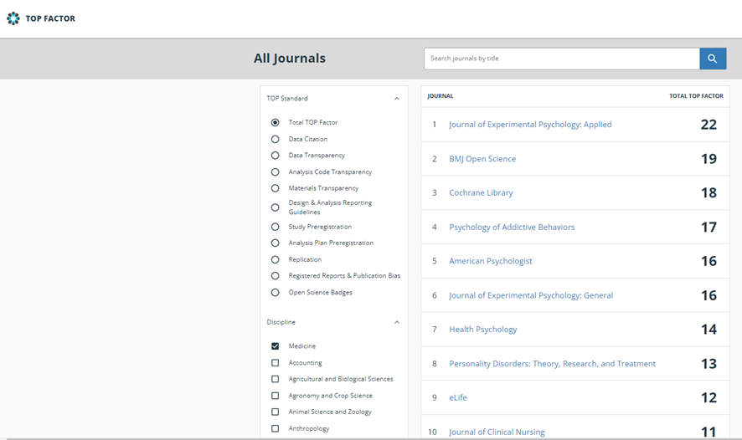
Task: Select the Data Citation radio button
Action: point(275,139)
